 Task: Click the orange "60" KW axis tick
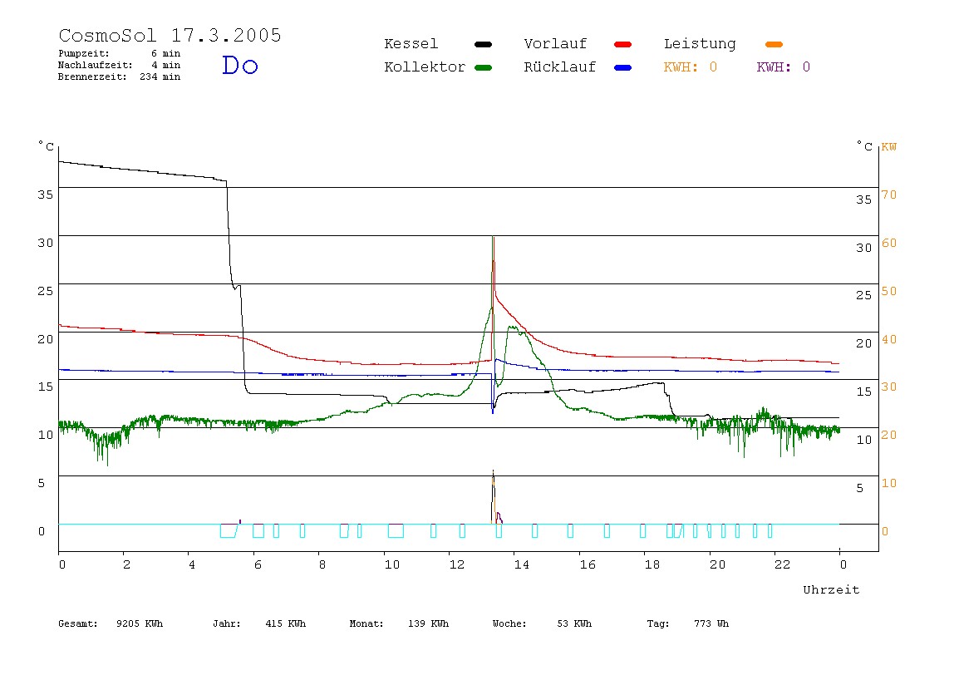889,243
